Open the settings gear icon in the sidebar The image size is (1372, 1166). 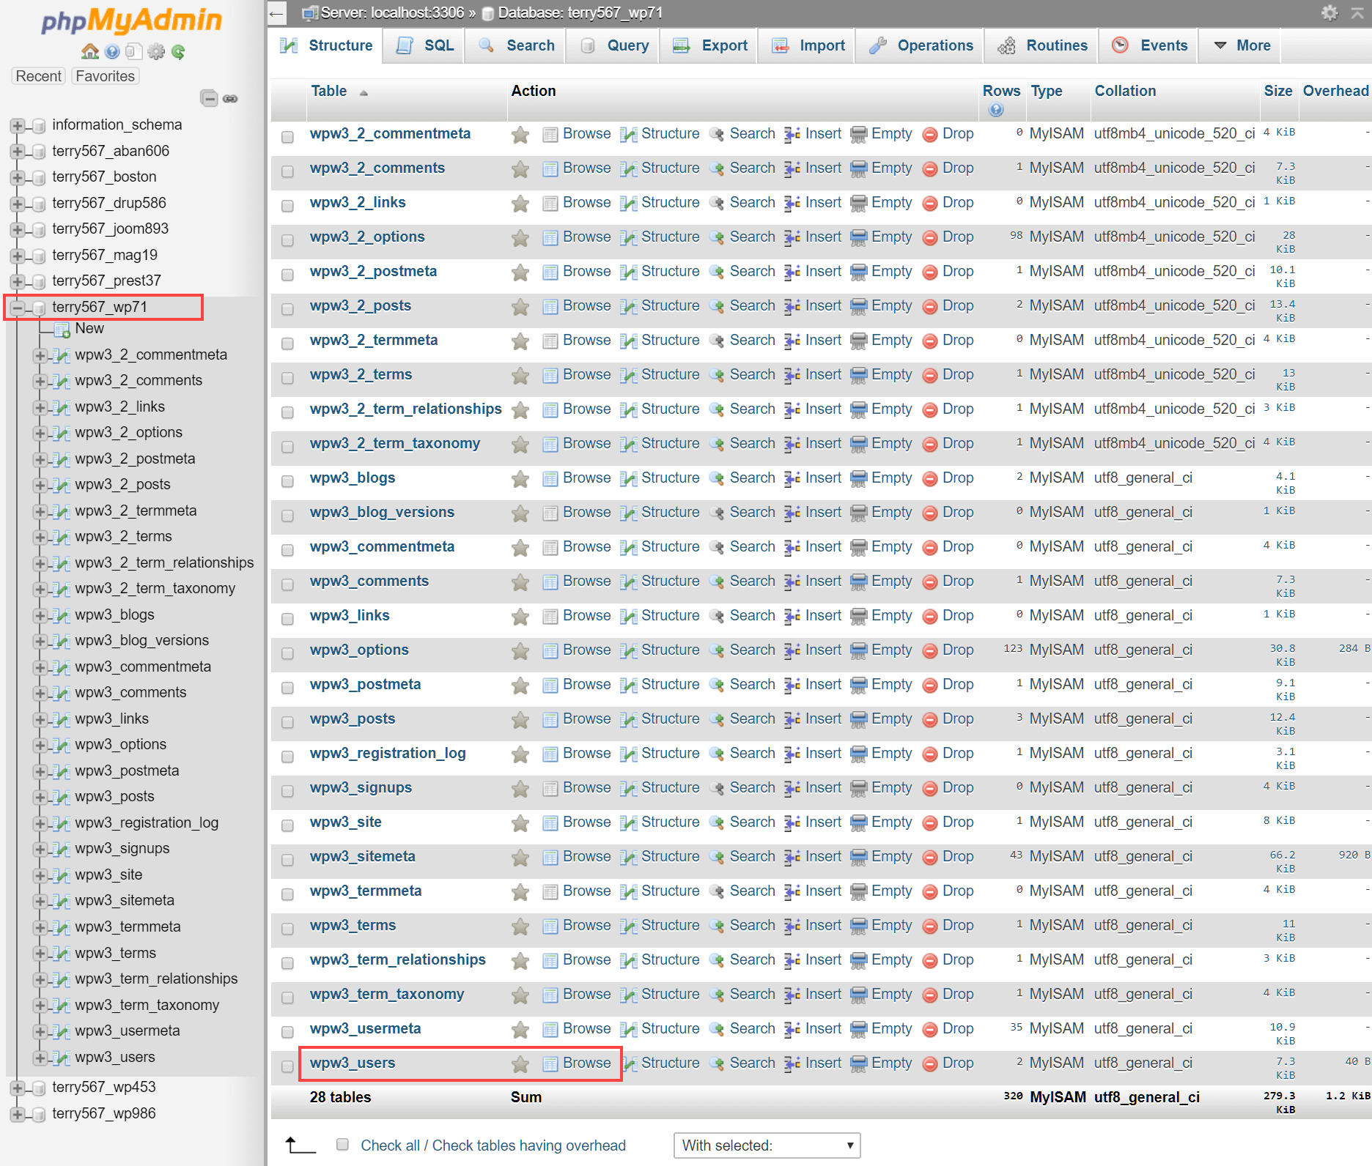tap(156, 51)
